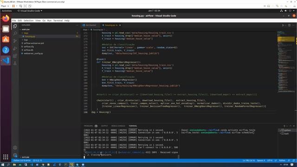The height and width of the screenshot is (167, 297).
Task: Click the code minimap
Action: click(286, 62)
